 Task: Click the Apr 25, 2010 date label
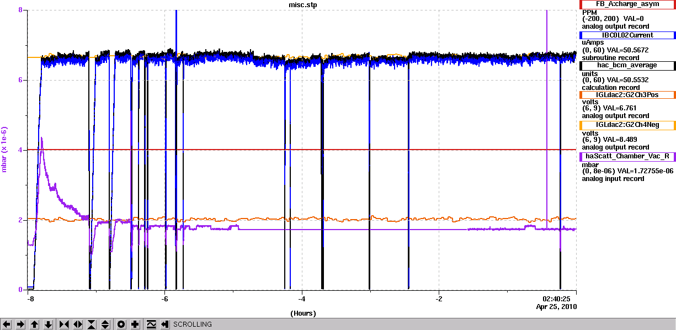click(x=556, y=306)
